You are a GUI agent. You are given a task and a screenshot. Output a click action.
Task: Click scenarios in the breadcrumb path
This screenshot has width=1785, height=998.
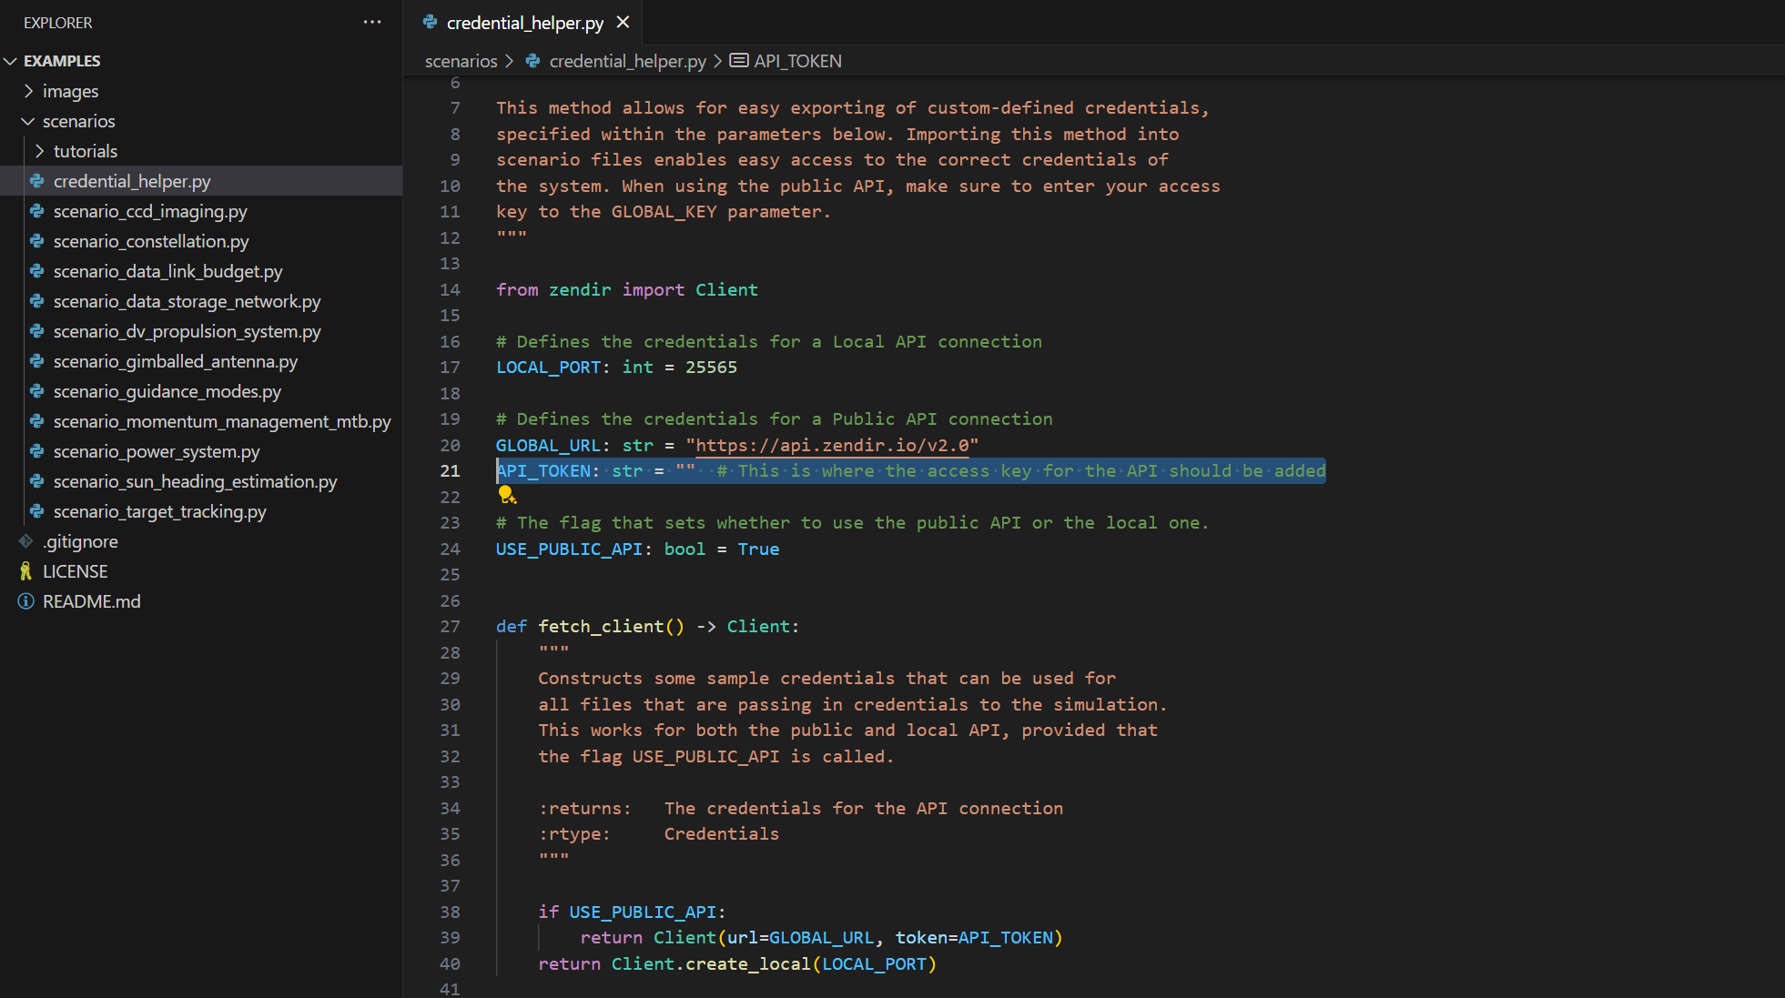tap(461, 61)
